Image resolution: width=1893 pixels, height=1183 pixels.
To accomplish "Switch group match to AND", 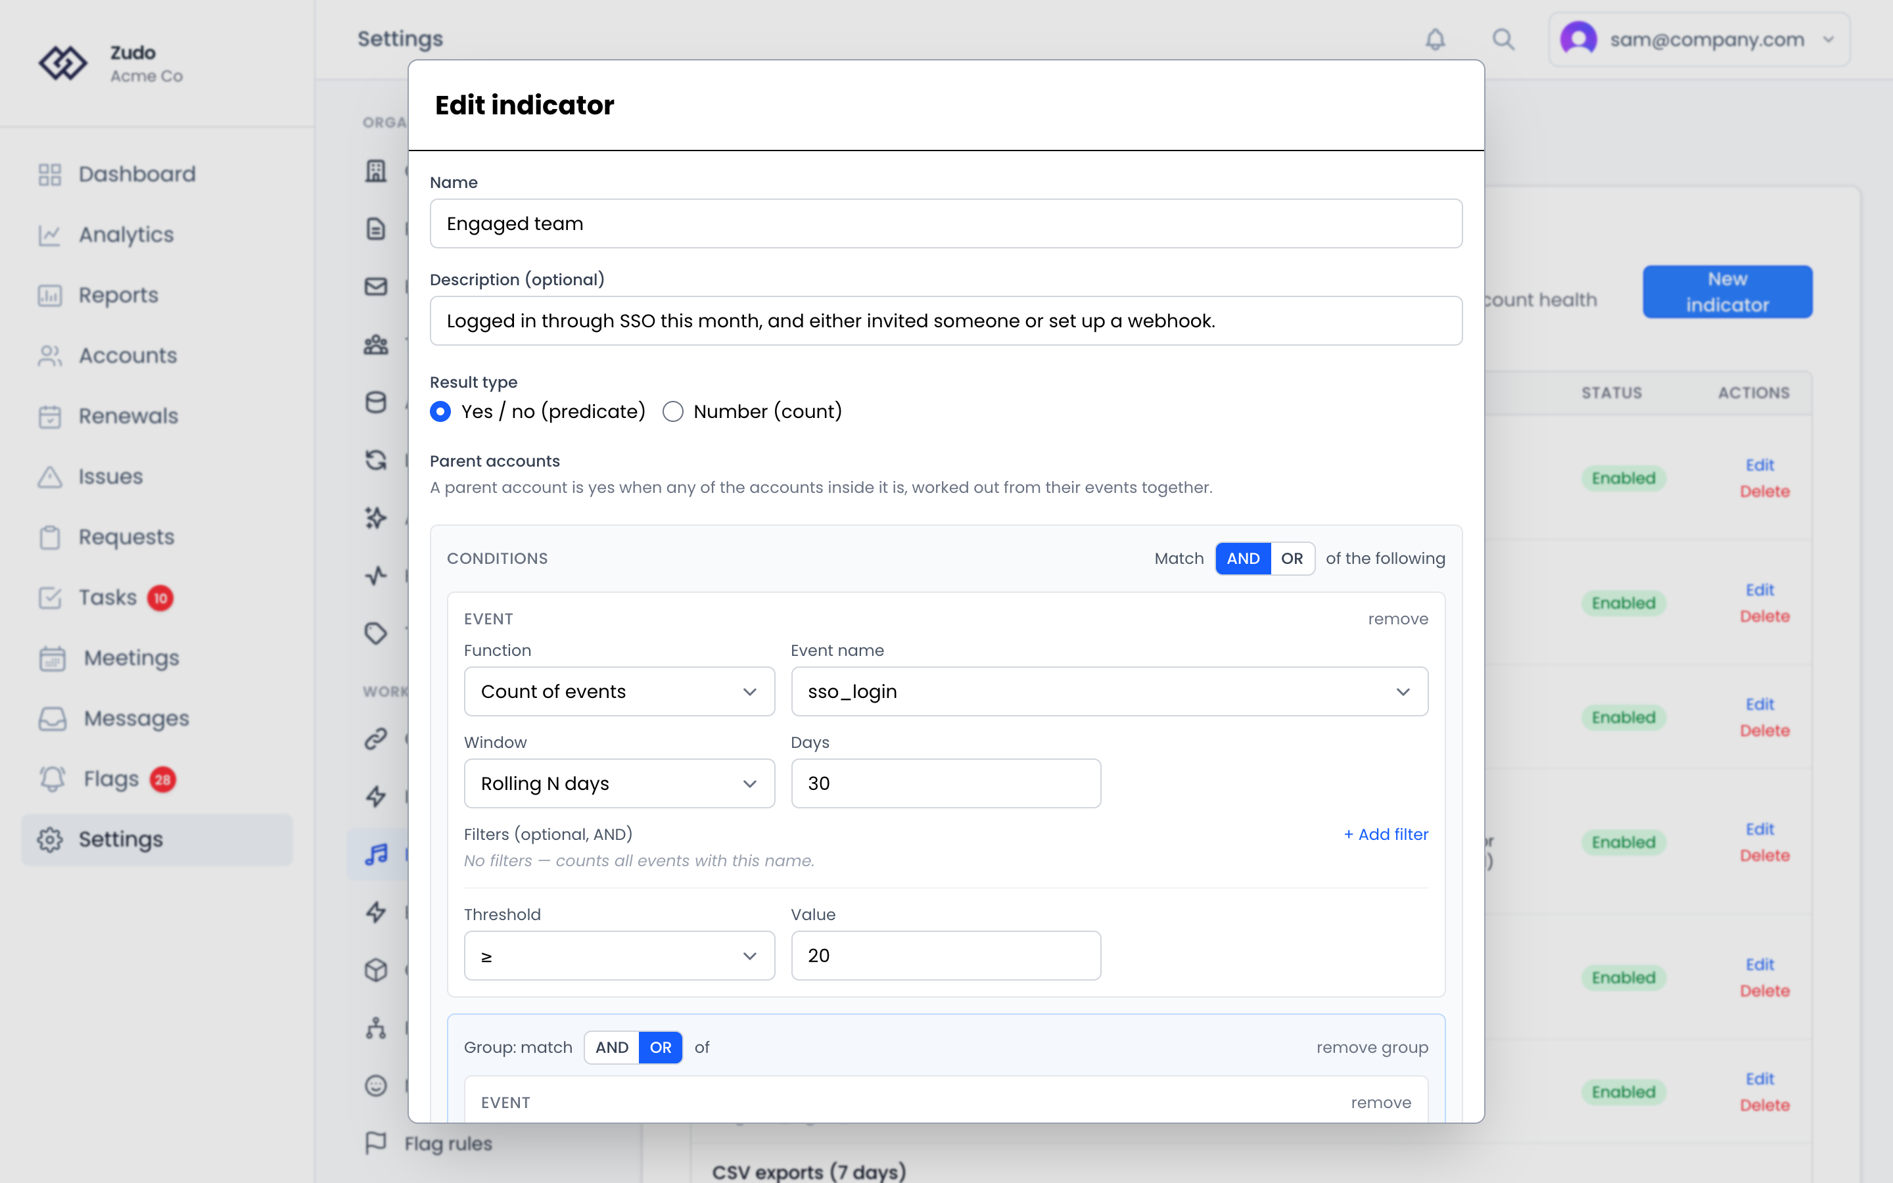I will tap(612, 1048).
